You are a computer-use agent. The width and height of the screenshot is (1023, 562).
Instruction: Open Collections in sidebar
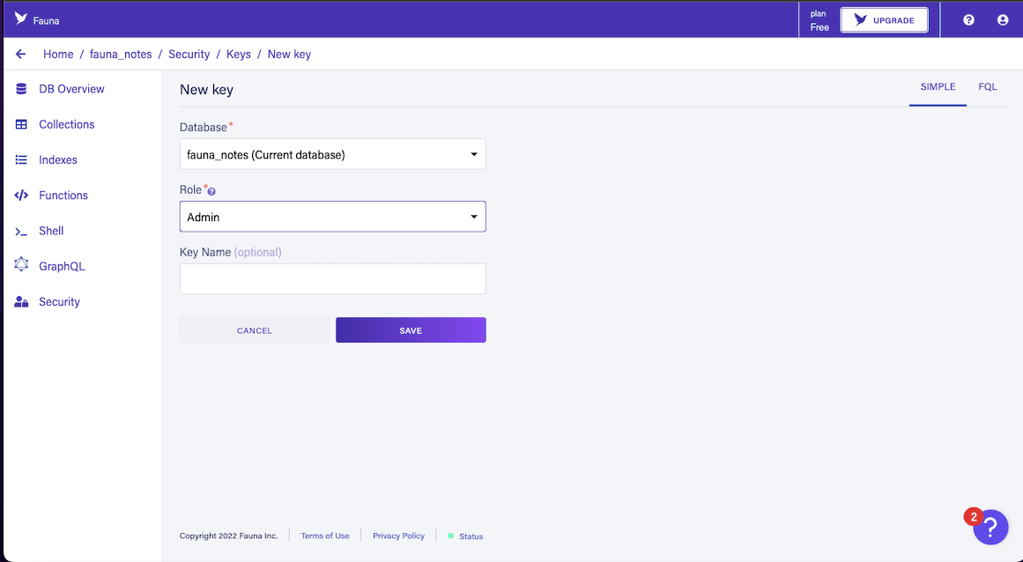[67, 124]
